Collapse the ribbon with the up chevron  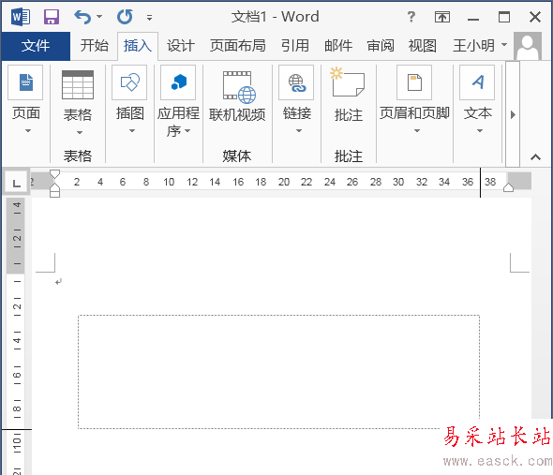pyautogui.click(x=535, y=156)
